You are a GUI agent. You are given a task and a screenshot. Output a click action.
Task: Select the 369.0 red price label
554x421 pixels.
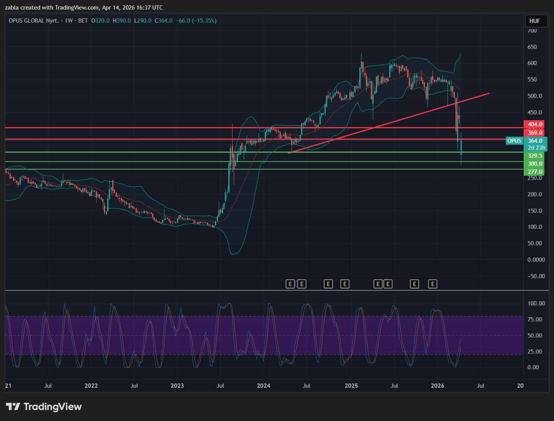pos(535,133)
